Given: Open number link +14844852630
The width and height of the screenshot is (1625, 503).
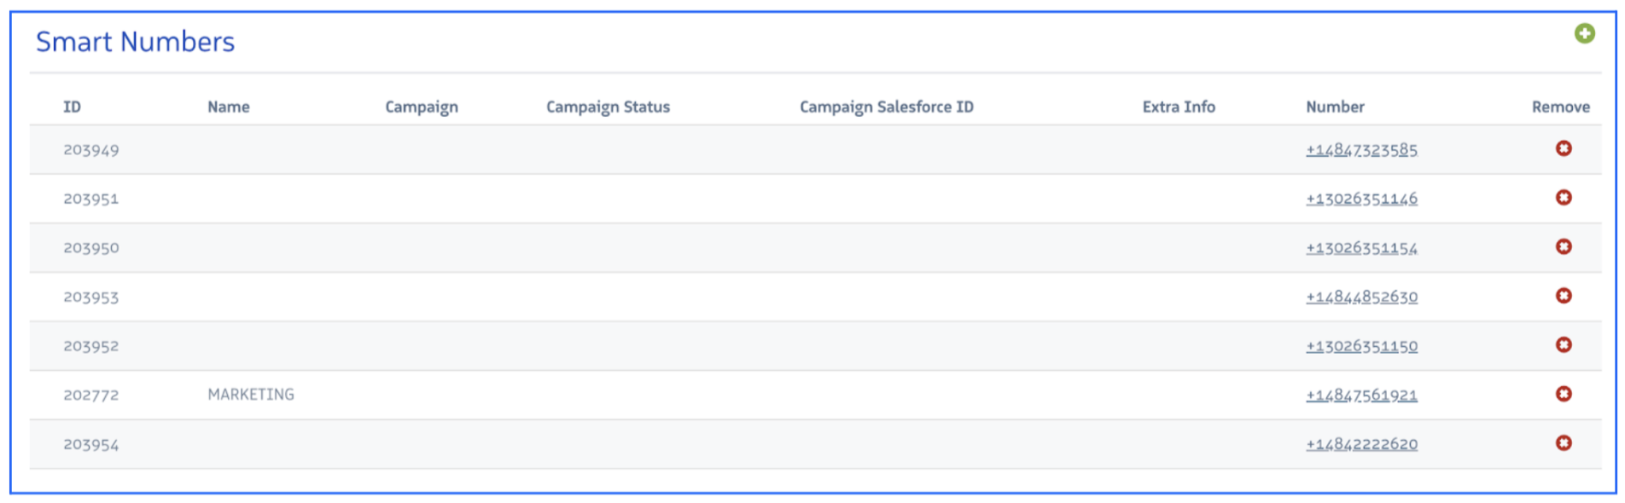Looking at the screenshot, I should tap(1361, 297).
